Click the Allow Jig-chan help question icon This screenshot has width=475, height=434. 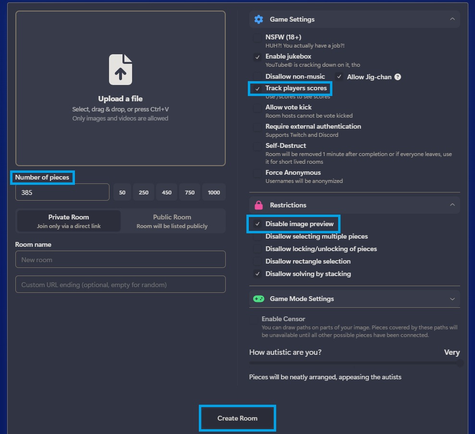[x=398, y=77]
